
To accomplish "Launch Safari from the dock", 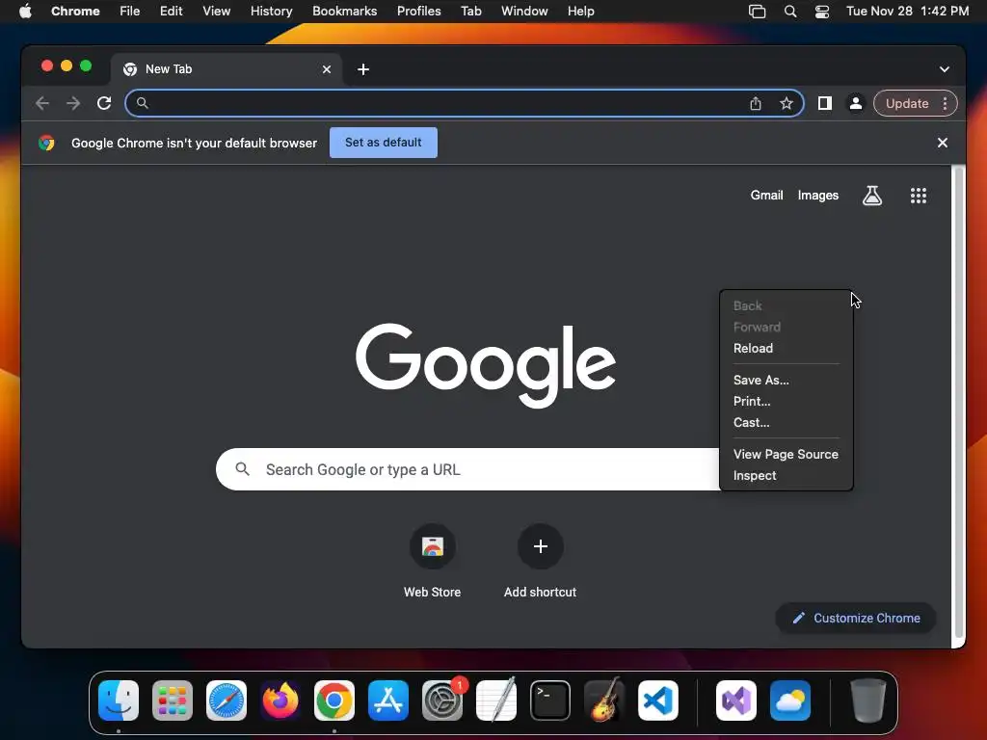I will 227,700.
